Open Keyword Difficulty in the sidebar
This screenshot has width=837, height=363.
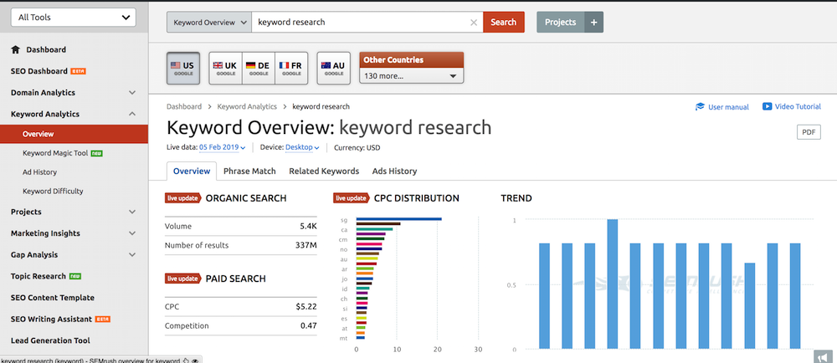tap(53, 191)
